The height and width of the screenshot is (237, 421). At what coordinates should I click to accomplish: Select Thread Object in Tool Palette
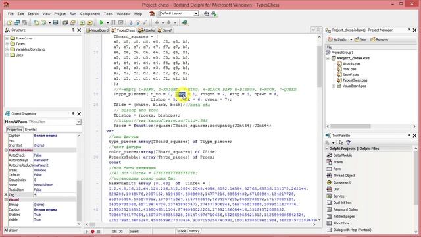pos(344,176)
